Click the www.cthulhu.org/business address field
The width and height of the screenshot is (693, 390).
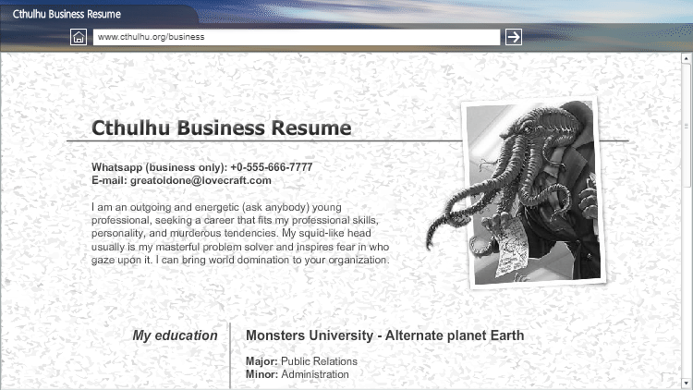[x=297, y=37]
